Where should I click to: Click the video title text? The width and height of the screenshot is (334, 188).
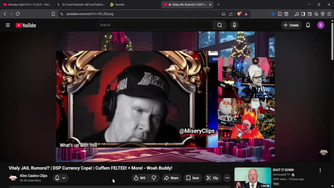pos(90,168)
